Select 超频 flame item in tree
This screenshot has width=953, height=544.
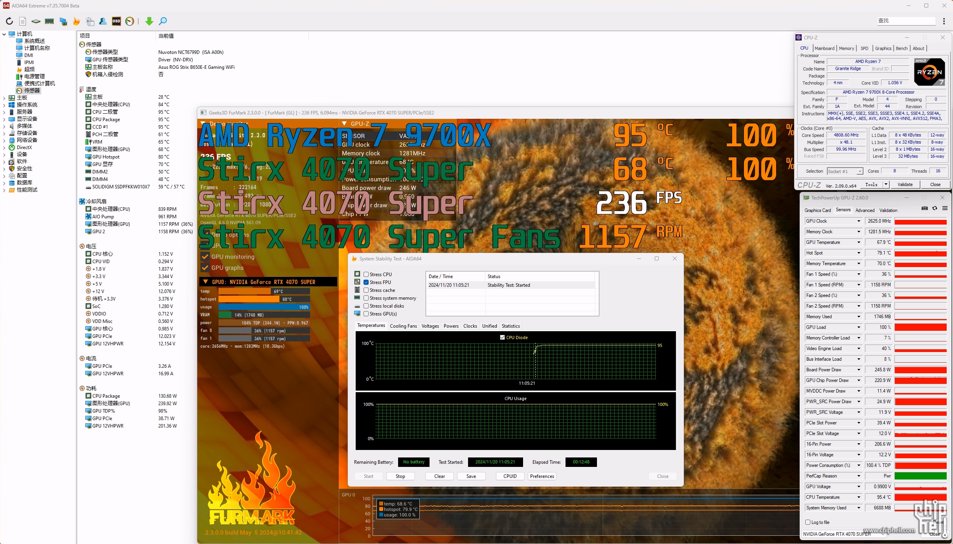pos(26,69)
